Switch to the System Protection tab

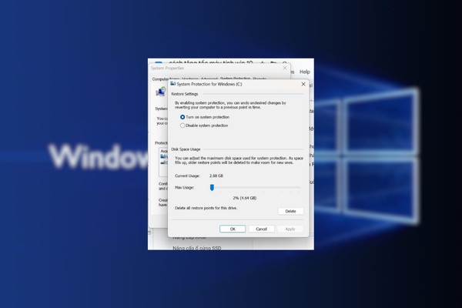click(235, 79)
